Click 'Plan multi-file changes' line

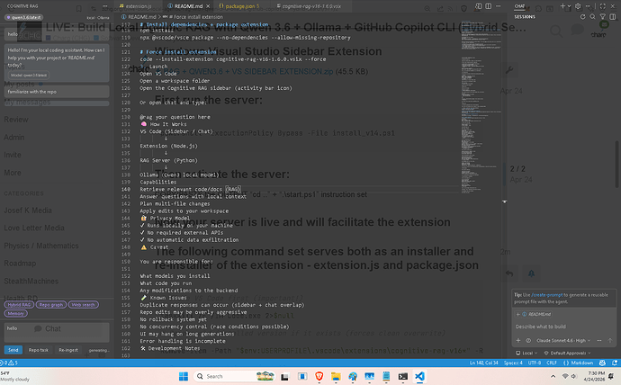click(175, 204)
